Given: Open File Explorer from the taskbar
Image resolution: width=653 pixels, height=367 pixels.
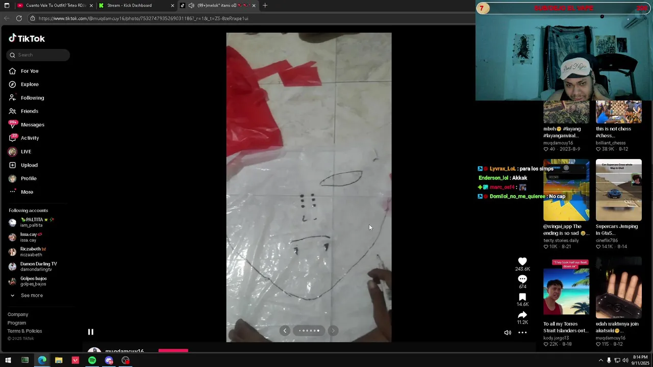Looking at the screenshot, I should (59, 360).
